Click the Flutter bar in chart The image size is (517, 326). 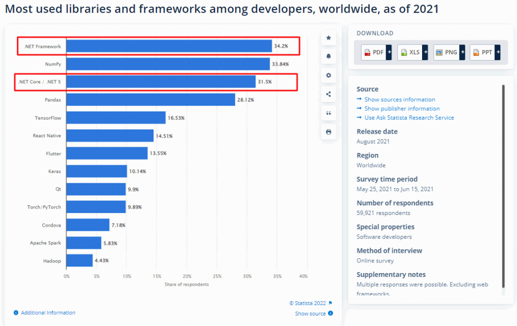[x=107, y=153]
